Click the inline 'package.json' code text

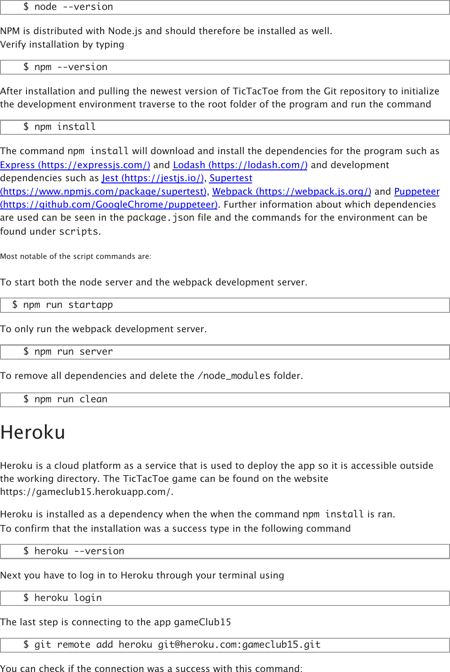point(161,218)
